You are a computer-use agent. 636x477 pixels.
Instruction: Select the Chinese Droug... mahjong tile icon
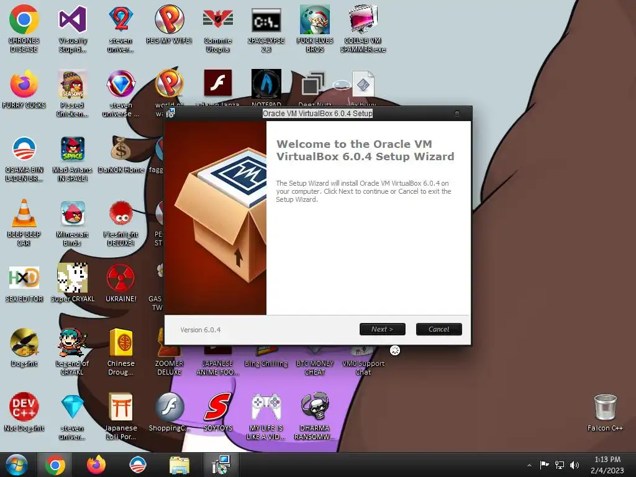point(121,352)
